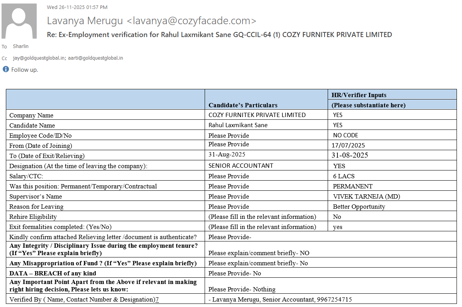Click 'Reason for Leaving' row label
This screenshot has height=307, width=462.
coord(36,207)
